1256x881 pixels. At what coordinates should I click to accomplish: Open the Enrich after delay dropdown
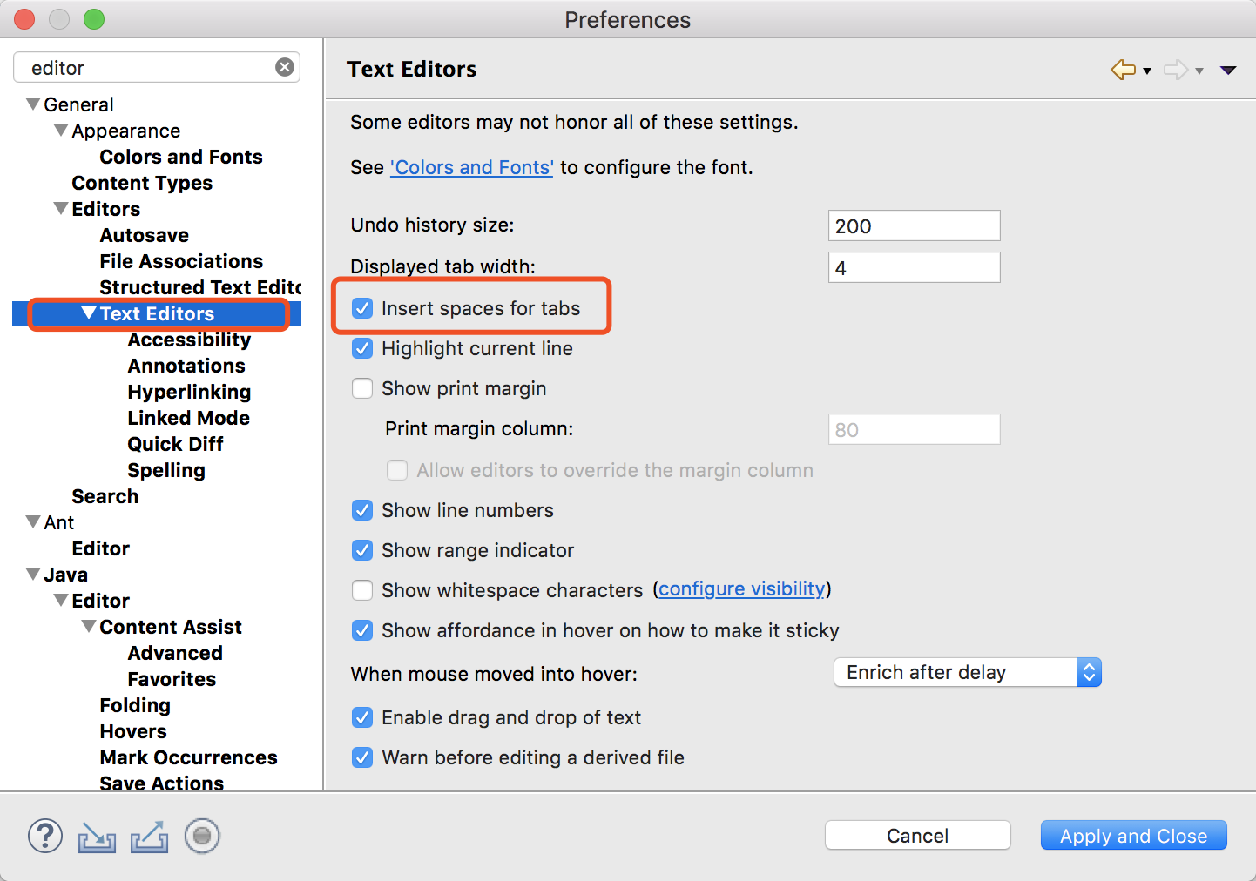coord(967,673)
